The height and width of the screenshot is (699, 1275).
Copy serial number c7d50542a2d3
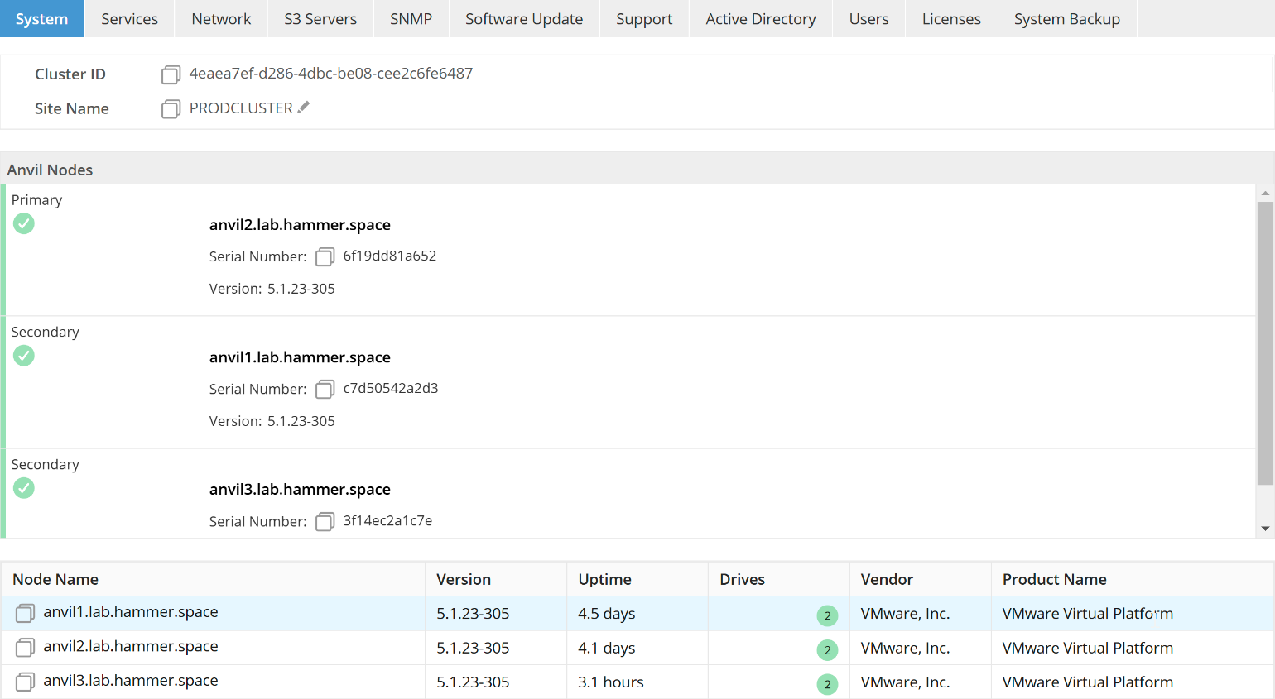[x=325, y=390]
